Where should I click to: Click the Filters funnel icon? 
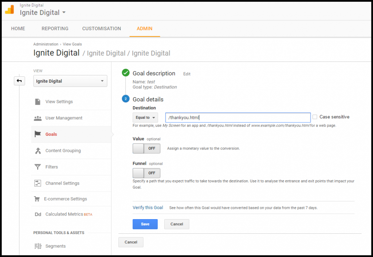[38, 167]
